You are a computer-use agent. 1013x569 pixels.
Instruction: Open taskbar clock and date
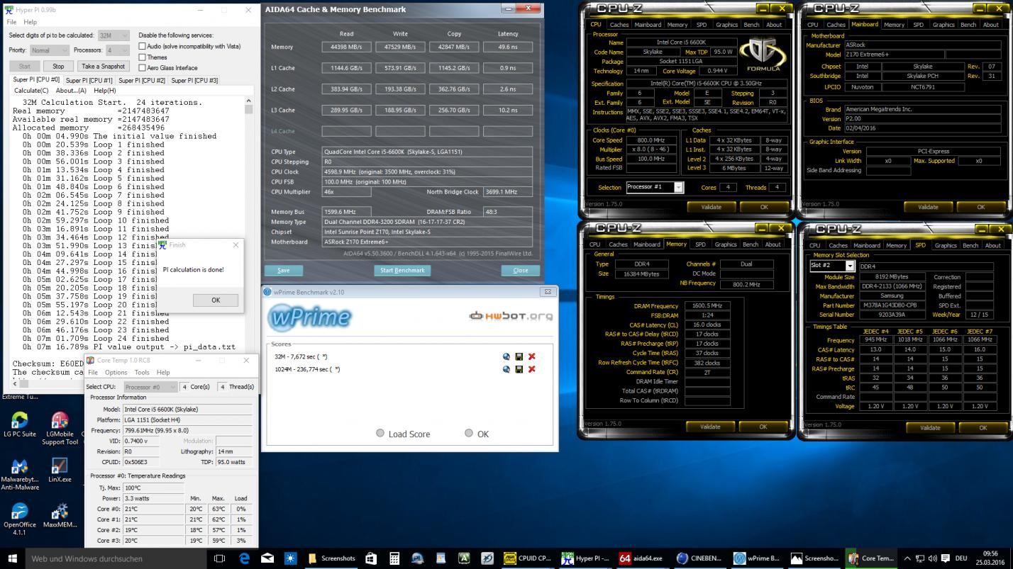click(990, 558)
